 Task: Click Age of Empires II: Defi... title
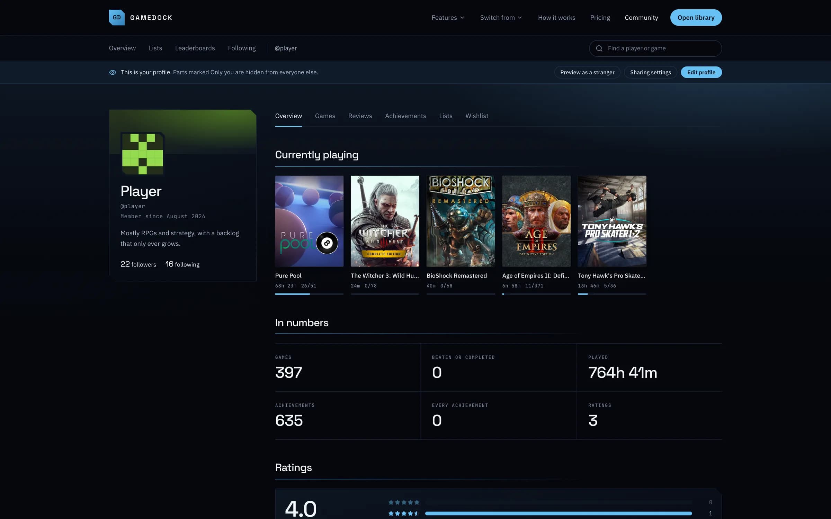536,276
